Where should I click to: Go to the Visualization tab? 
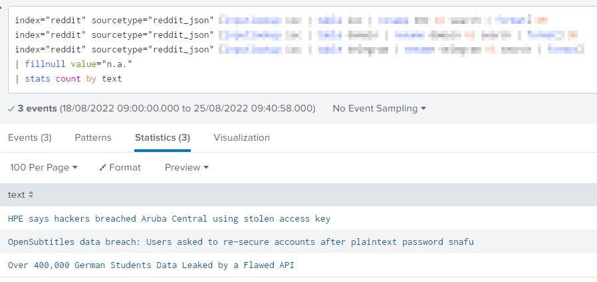[242, 137]
